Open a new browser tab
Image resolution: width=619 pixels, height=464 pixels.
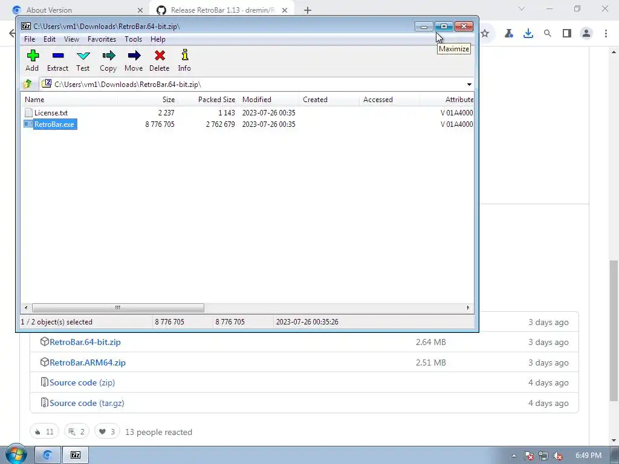(308, 10)
